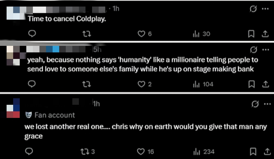Repost the 'Time to cancel Coldplay' post
274x159 pixels.
[87, 34]
